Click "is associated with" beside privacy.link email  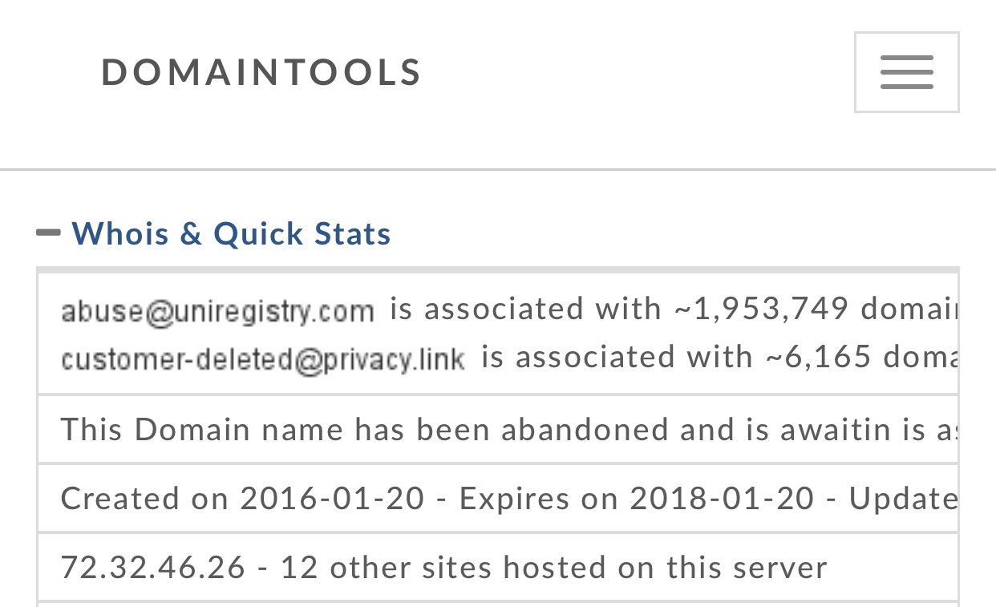(x=617, y=357)
